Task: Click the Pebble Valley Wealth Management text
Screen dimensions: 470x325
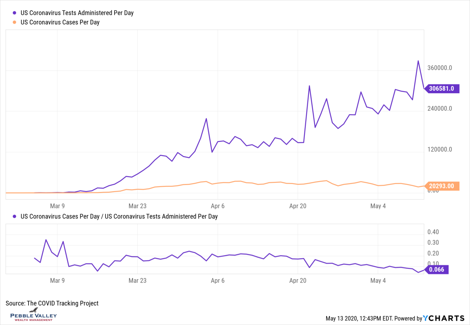Action: click(x=33, y=317)
